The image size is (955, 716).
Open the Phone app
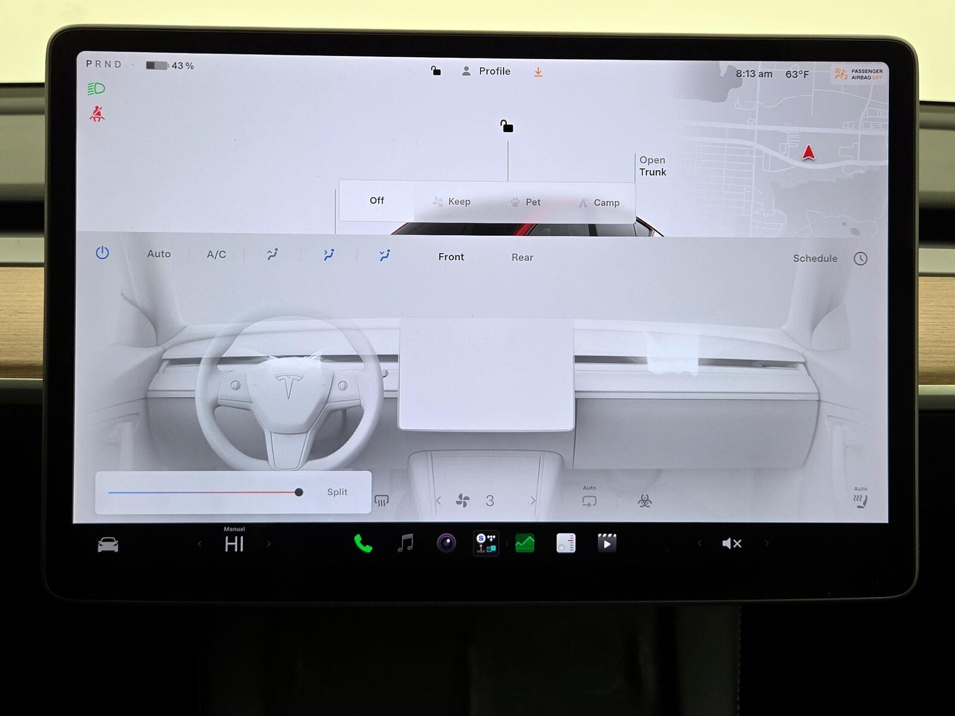tap(363, 544)
